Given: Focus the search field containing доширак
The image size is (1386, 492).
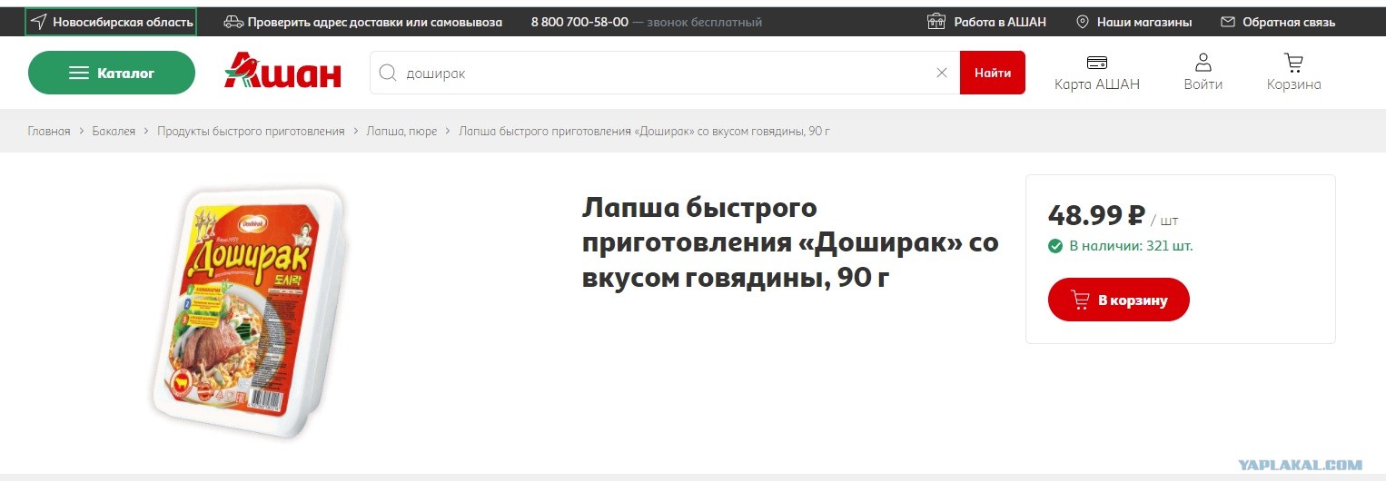Looking at the screenshot, I should [665, 74].
